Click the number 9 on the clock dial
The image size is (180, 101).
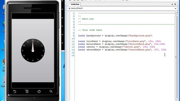point(22,50)
